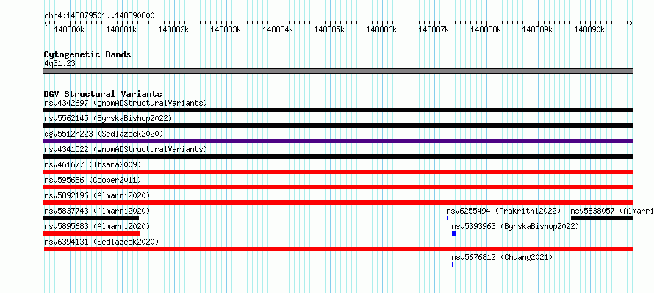Select the black bar under nsv4341522

338,156
